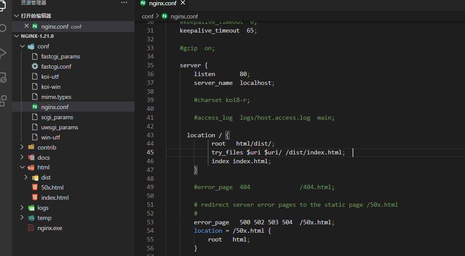Click 'root html/dist/;' on line 44
This screenshot has height=256, width=465.
[x=243, y=143]
